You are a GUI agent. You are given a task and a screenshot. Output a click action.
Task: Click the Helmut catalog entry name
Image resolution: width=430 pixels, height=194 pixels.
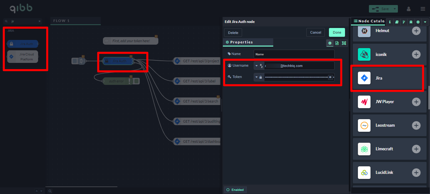coord(382,31)
